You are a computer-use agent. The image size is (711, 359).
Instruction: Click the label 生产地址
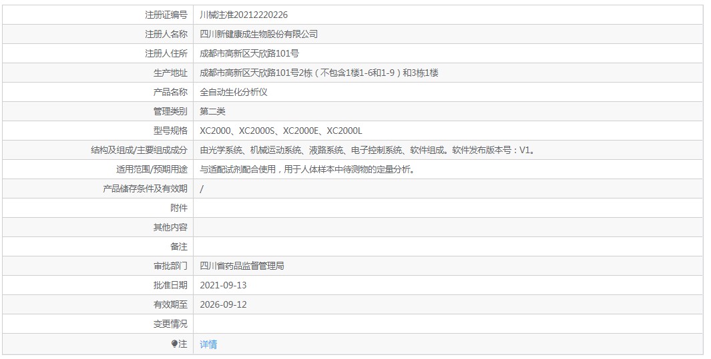click(x=170, y=73)
